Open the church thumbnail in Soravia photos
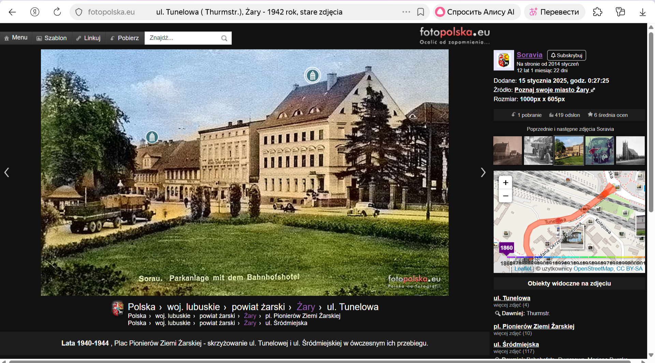Viewport: 655px width, 363px height. 630,151
